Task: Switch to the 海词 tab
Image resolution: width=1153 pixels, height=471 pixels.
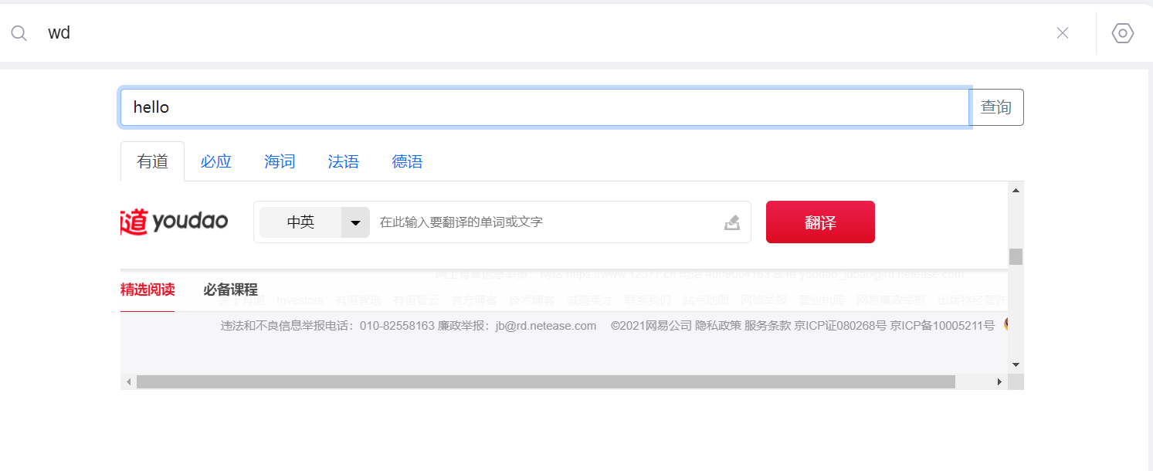Action: 280,161
